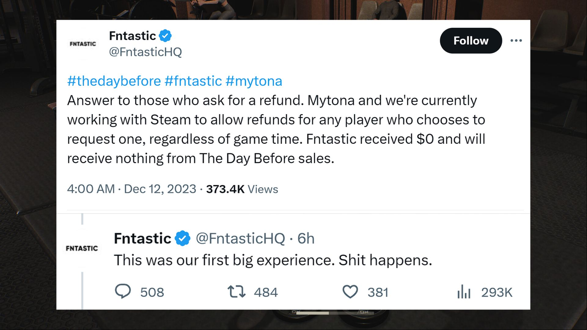
Task: Open the #thedaybefore hashtag
Action: [x=114, y=81]
